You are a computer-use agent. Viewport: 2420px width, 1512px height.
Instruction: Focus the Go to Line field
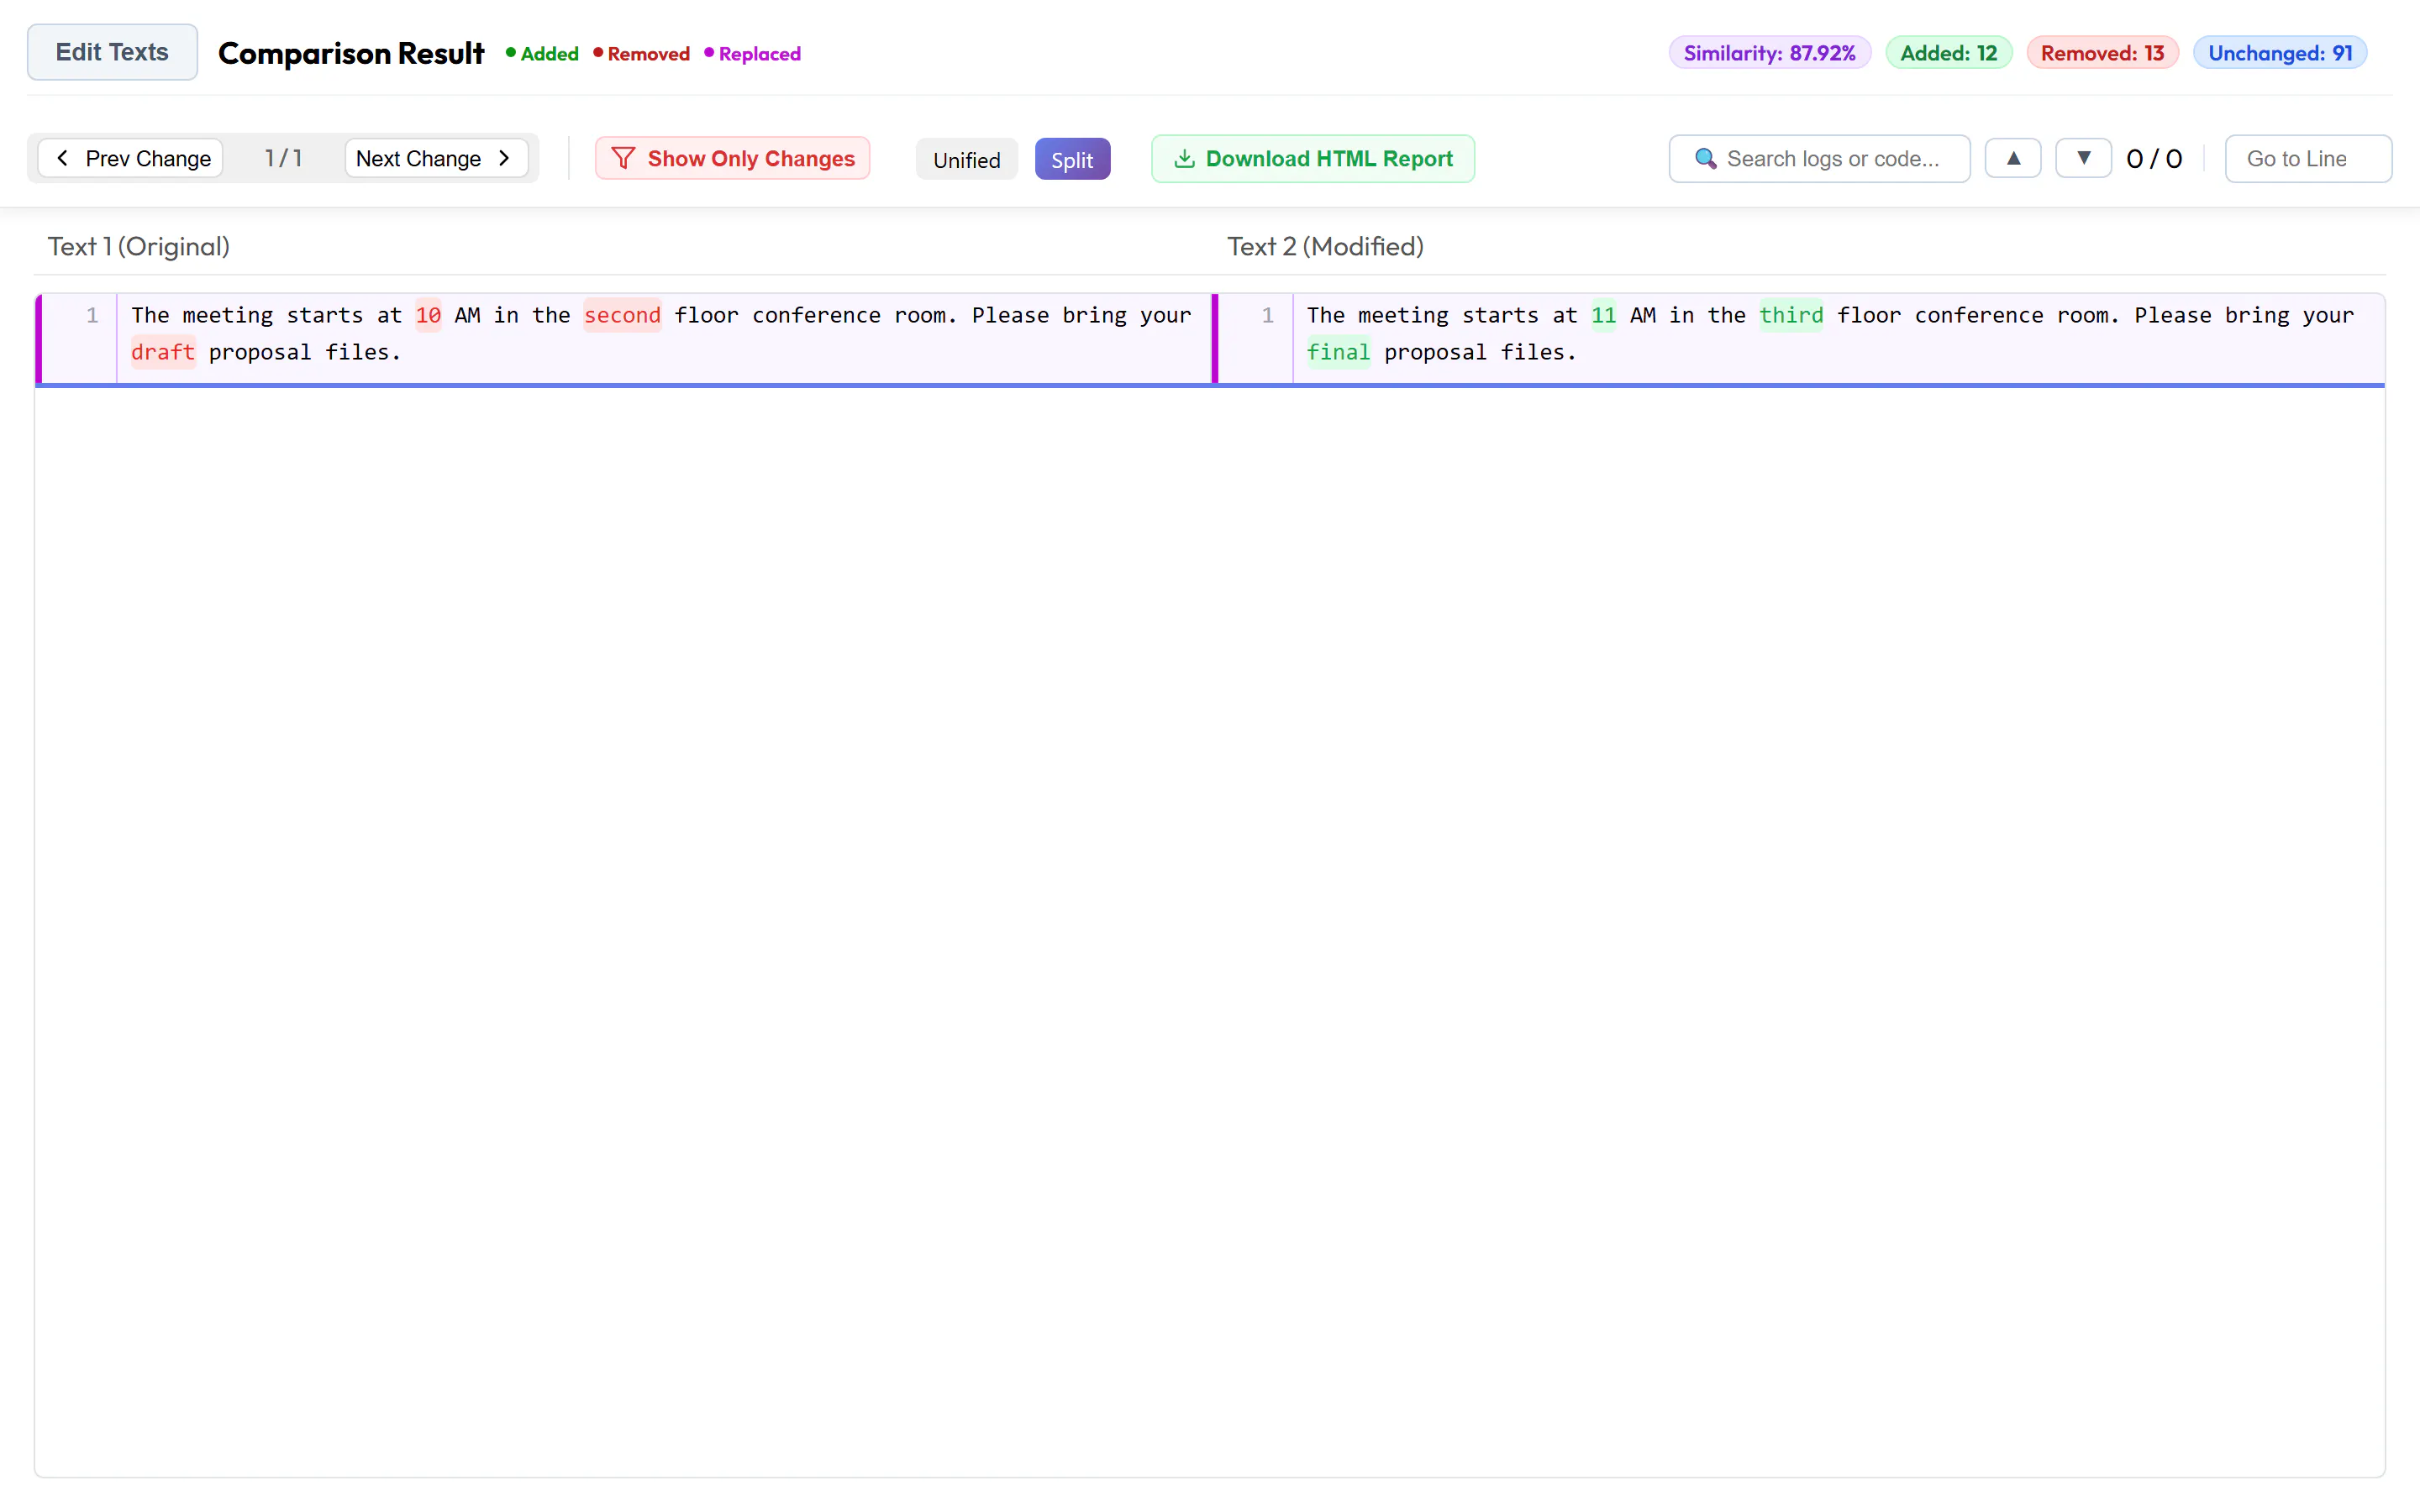(2308, 158)
